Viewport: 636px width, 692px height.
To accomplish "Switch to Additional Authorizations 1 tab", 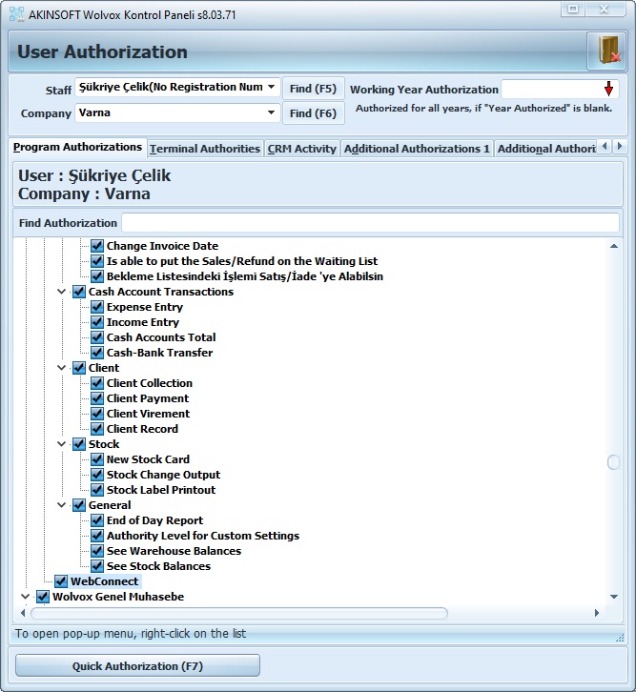I will click(x=417, y=149).
